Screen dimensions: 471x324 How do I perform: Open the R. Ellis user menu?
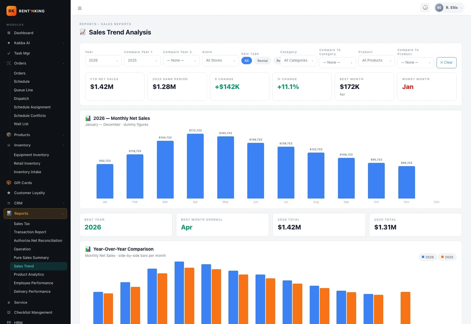(449, 8)
